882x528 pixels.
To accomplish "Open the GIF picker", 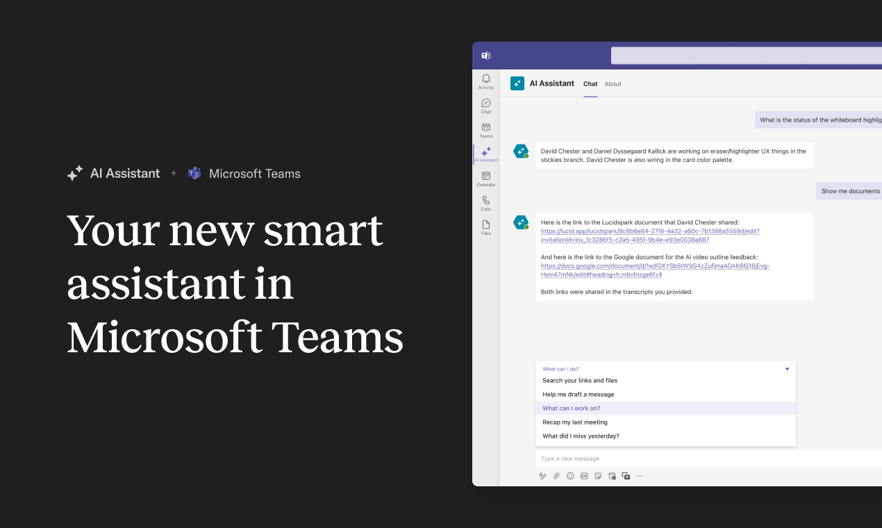I will point(584,476).
